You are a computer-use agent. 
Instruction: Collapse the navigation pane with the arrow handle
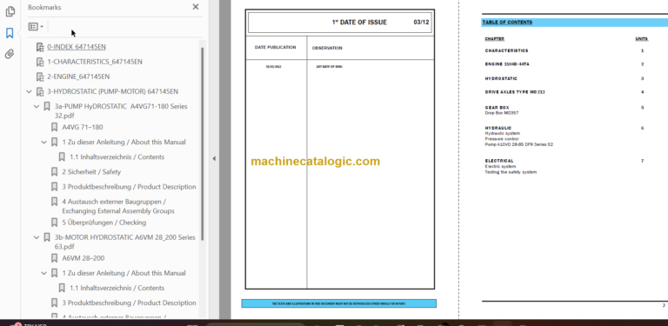click(x=214, y=158)
